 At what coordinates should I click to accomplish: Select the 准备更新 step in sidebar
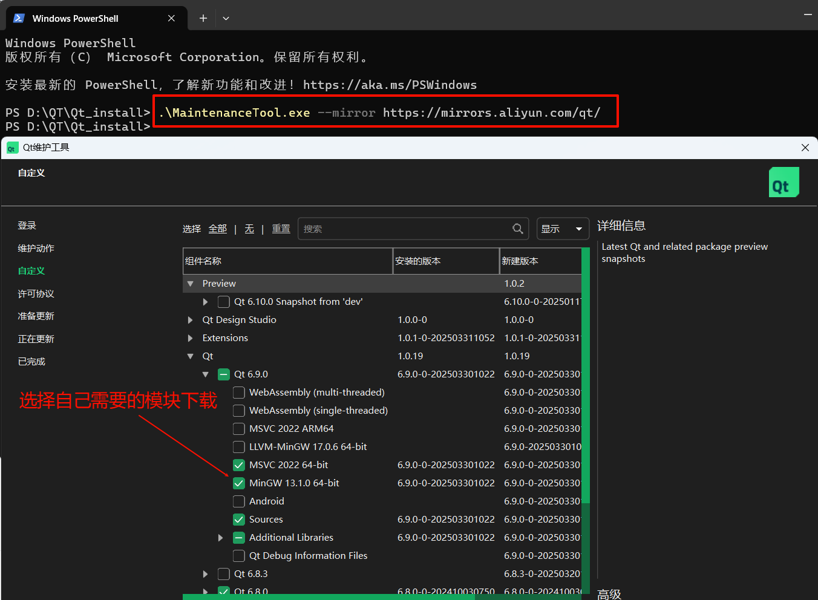pyautogui.click(x=36, y=316)
